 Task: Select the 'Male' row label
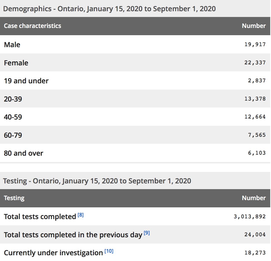point(12,45)
